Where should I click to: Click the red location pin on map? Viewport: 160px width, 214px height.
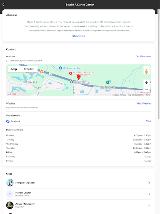click(x=79, y=77)
